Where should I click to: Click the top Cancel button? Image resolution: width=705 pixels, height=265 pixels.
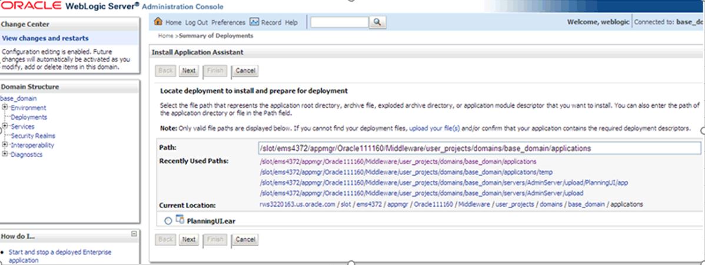245,71
